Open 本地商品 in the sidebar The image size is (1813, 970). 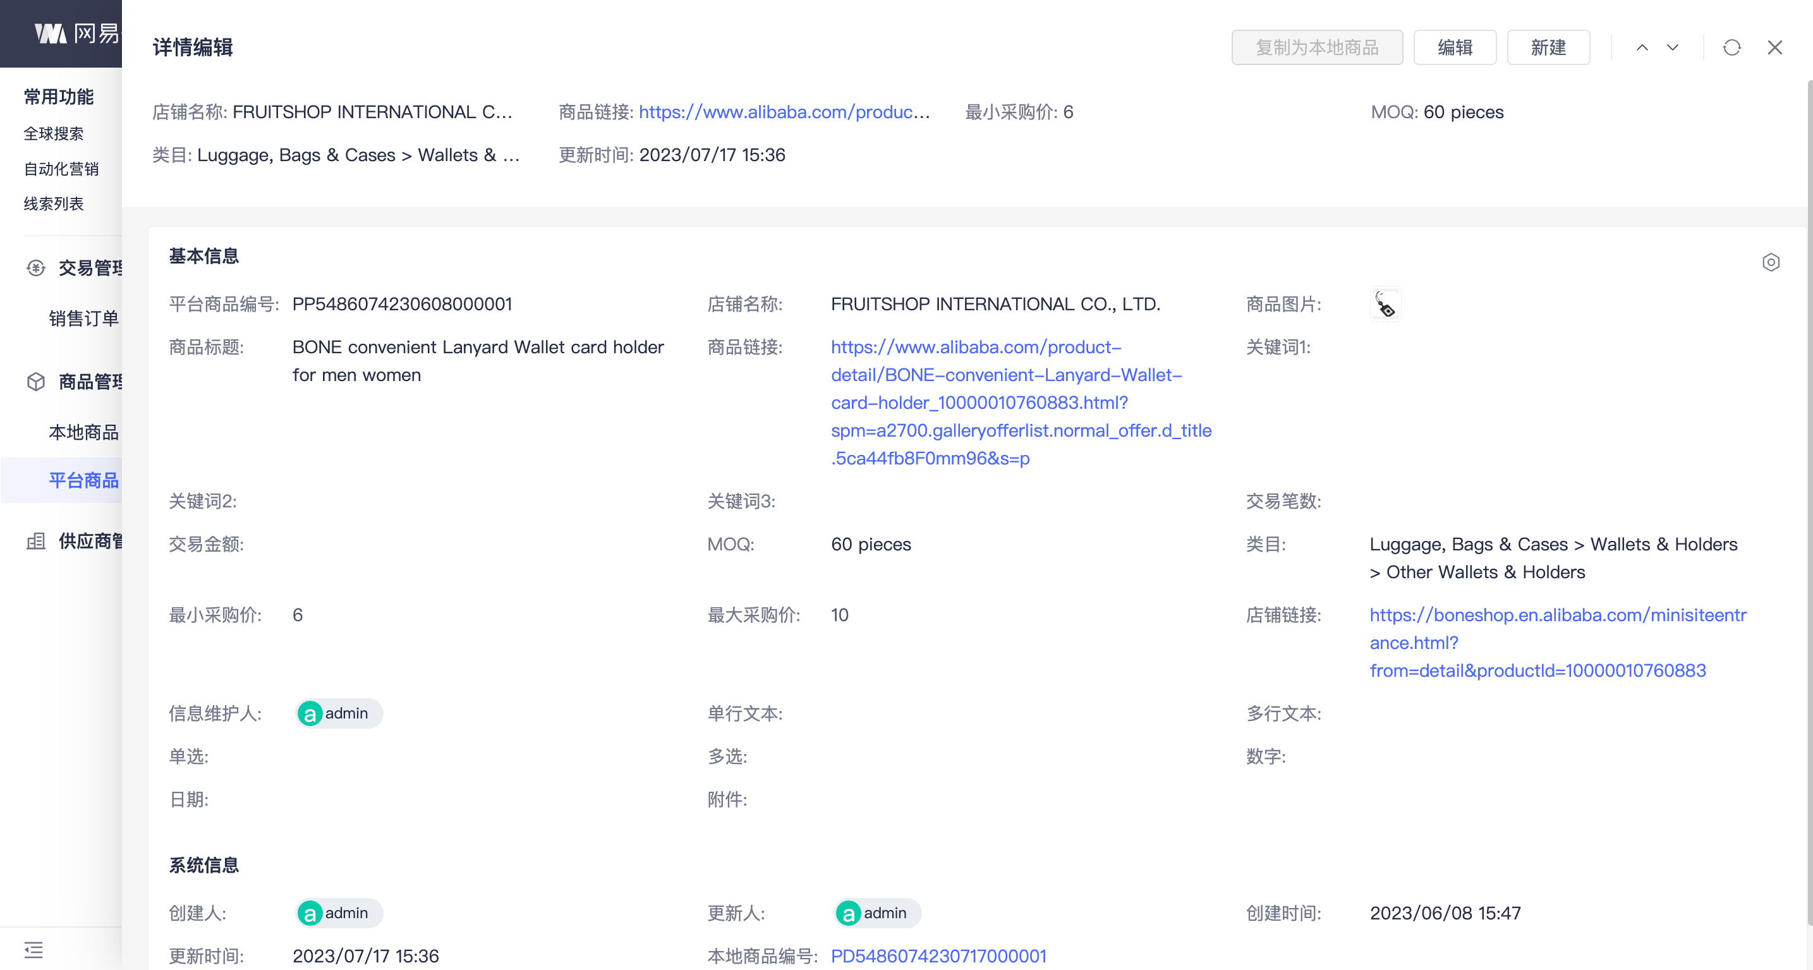click(x=84, y=432)
